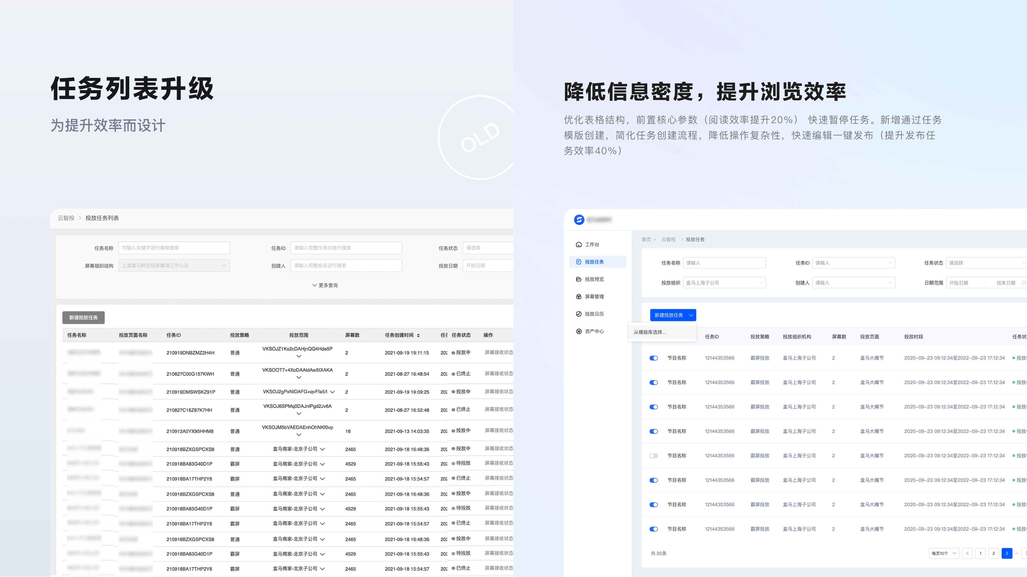This screenshot has height=577, width=1027.
Task: Click the gray 新建投放任务 button in old list
Action: click(83, 317)
